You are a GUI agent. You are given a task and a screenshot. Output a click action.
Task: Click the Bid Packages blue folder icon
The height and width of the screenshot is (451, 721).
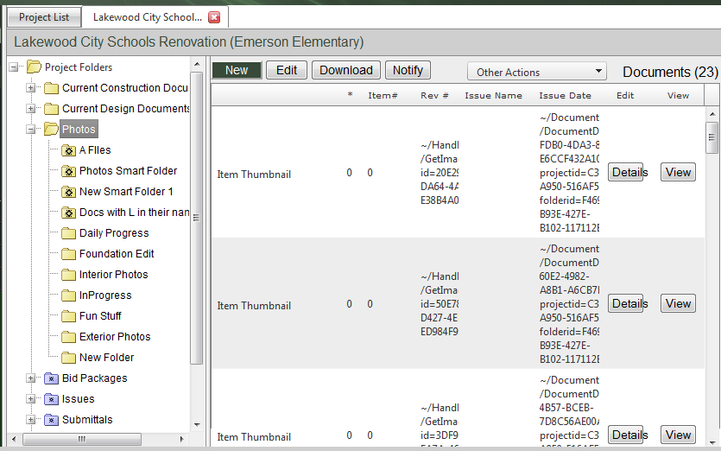pos(51,378)
